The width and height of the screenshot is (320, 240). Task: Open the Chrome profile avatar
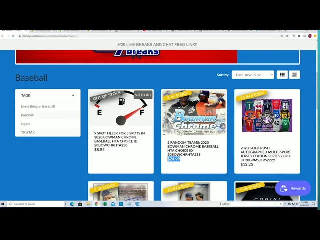[310, 36]
